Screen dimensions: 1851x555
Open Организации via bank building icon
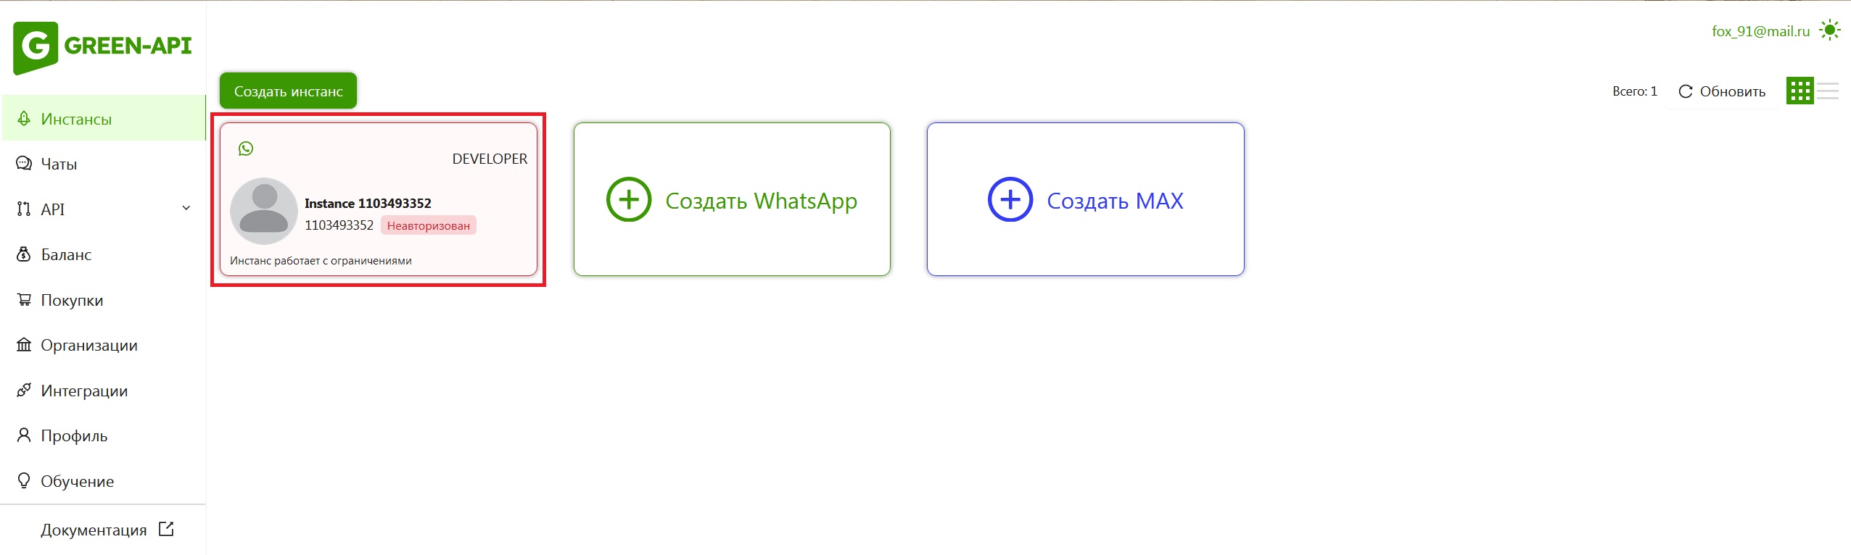pos(24,345)
